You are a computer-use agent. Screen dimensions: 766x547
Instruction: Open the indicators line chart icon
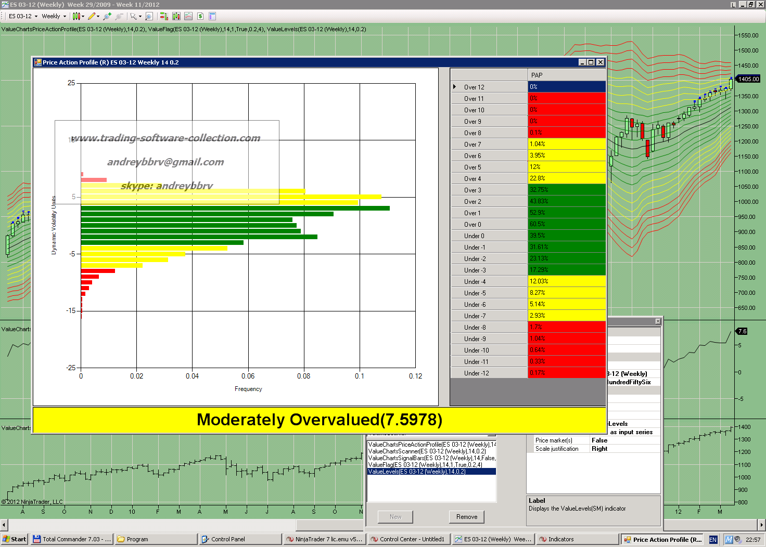188,16
